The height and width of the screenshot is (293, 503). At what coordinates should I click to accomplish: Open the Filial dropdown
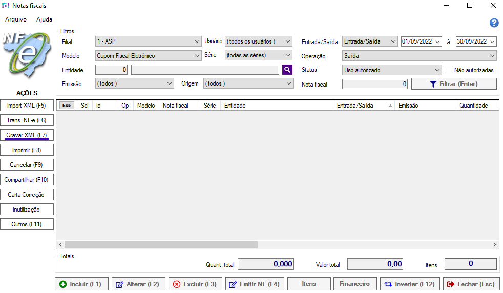pos(149,41)
